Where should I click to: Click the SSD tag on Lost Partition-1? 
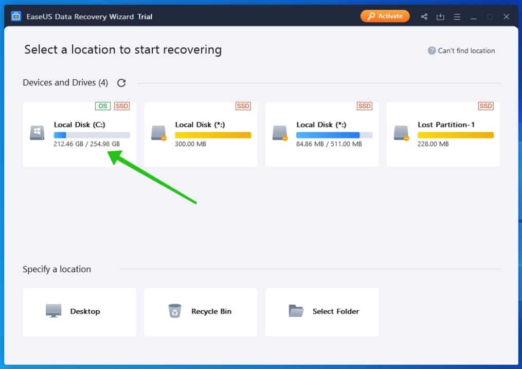pos(485,106)
